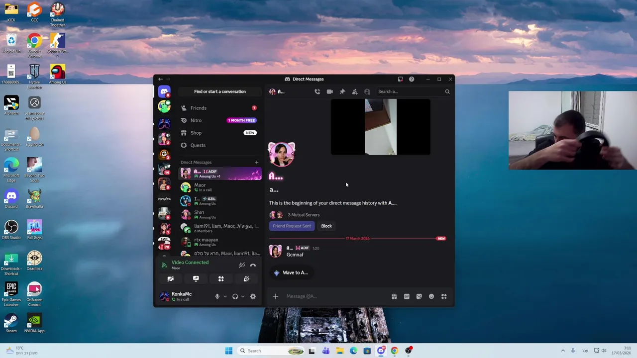
Task: Click the Block button
Action: click(x=326, y=226)
